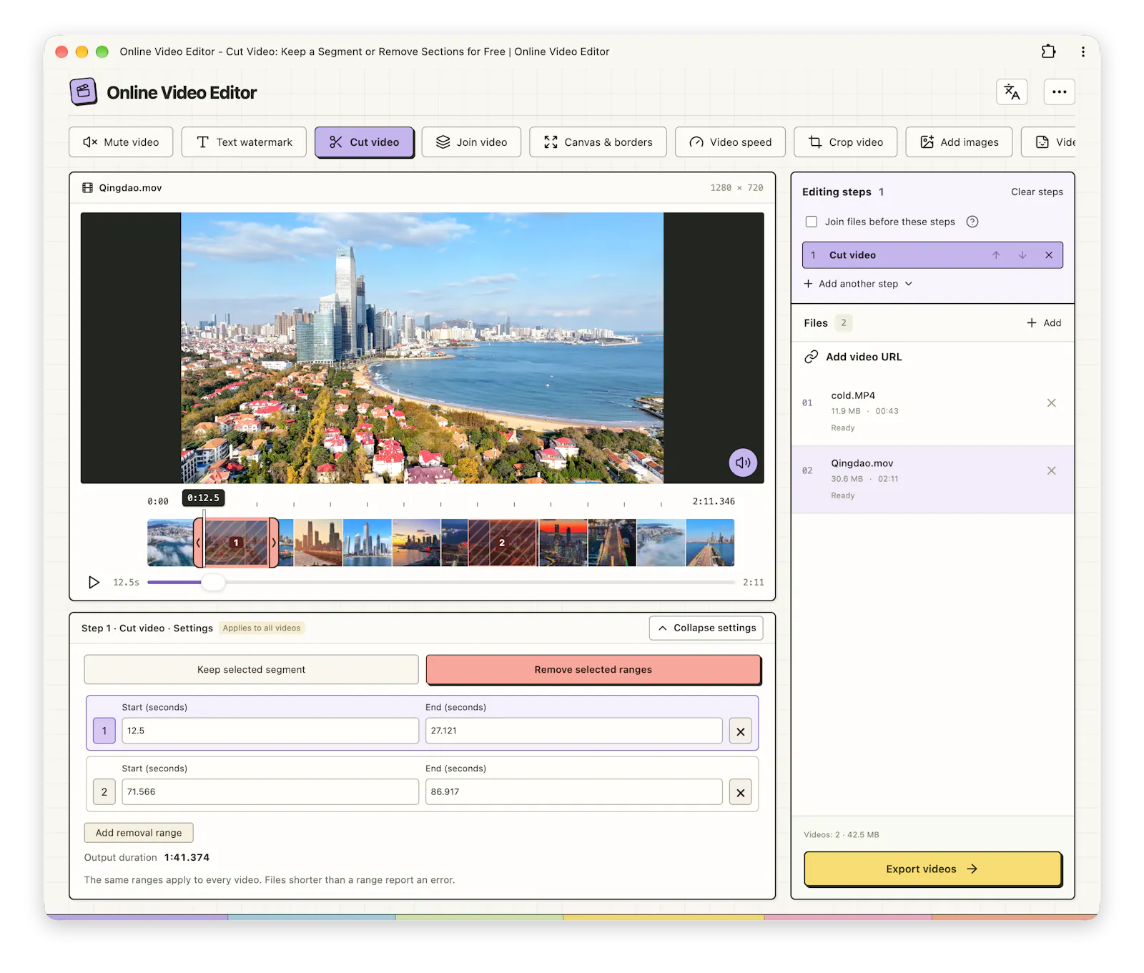1144x973 pixels.
Task: Enable Join files before these steps checkbox
Action: 811,222
